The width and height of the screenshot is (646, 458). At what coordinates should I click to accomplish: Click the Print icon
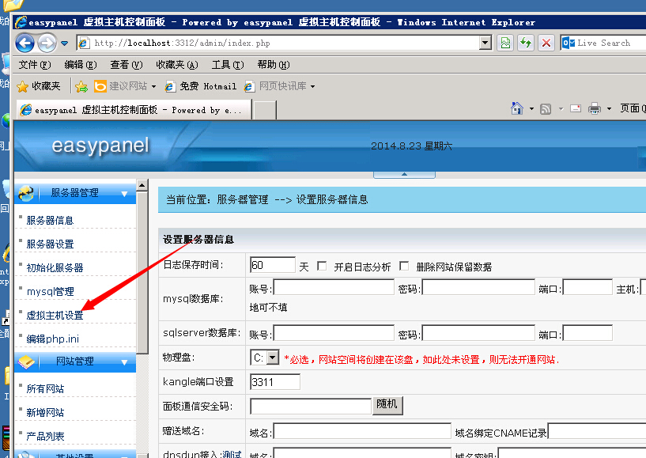pos(595,108)
